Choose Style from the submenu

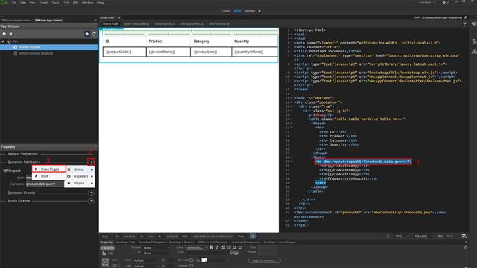tap(49, 176)
